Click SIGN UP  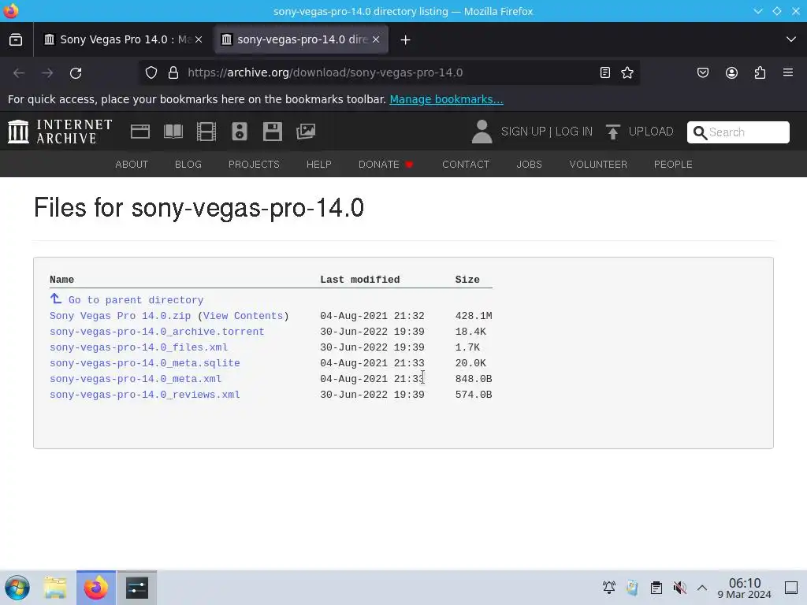click(523, 132)
